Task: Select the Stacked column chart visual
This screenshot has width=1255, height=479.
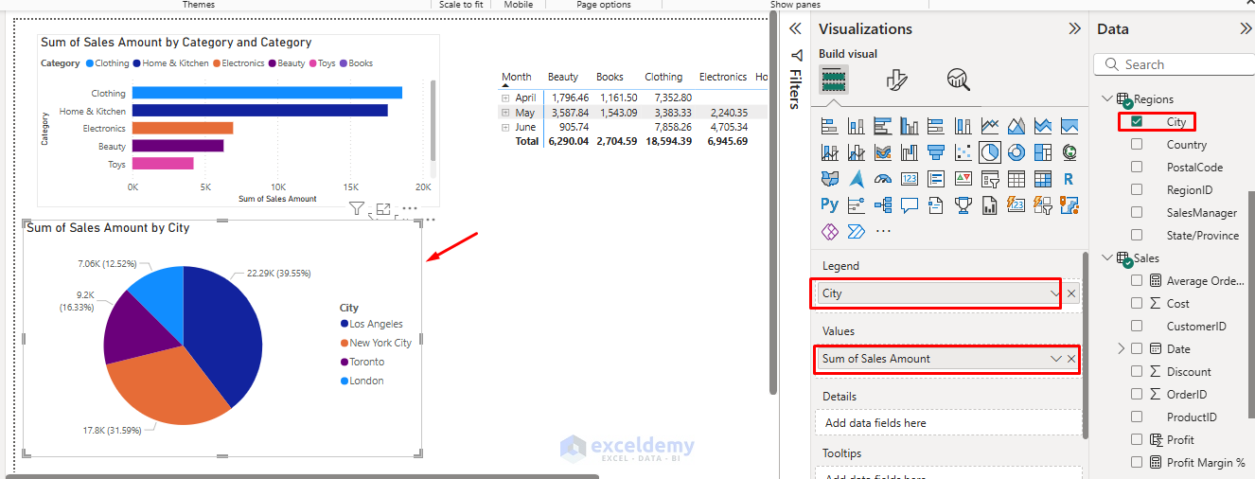Action: (x=857, y=126)
